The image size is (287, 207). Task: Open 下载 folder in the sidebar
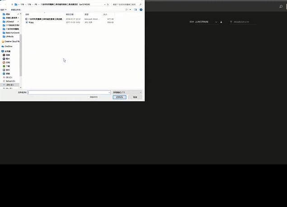point(6,66)
